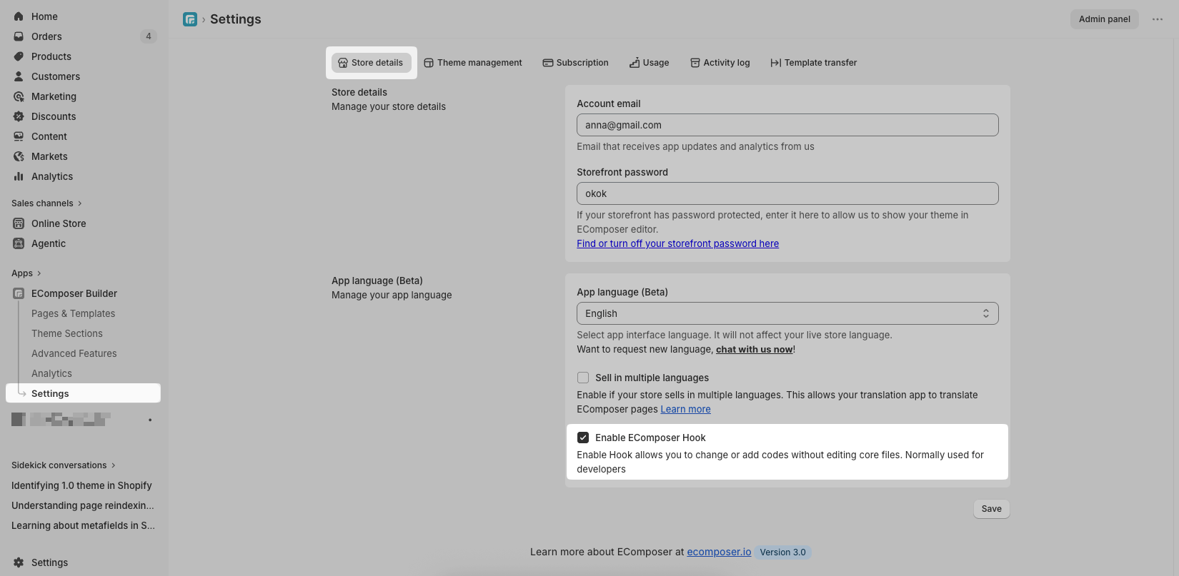
Task: Click the Discounts badge icon
Action: tap(19, 116)
